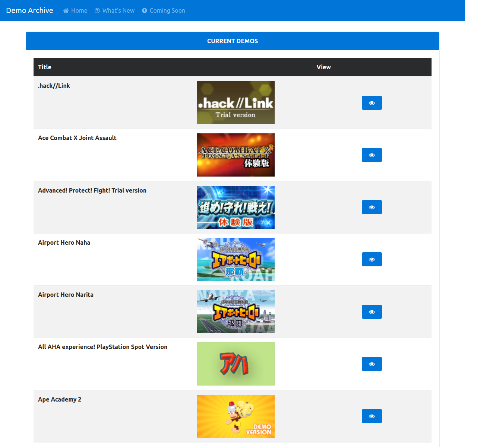Select the .hack//Link title text
The height and width of the screenshot is (447, 477).
[54, 86]
